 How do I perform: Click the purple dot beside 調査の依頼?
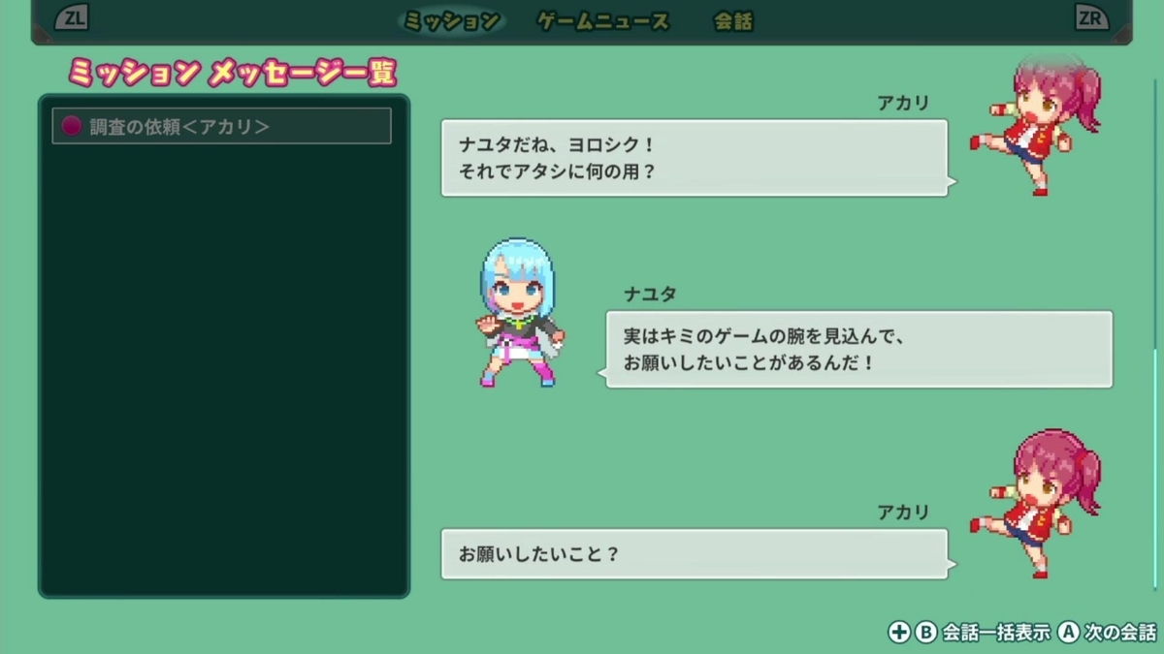pyautogui.click(x=71, y=126)
